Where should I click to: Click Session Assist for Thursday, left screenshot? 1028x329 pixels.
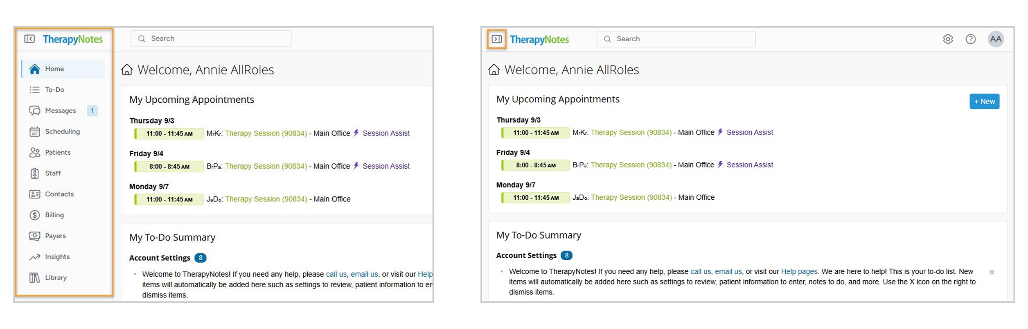[x=386, y=133]
